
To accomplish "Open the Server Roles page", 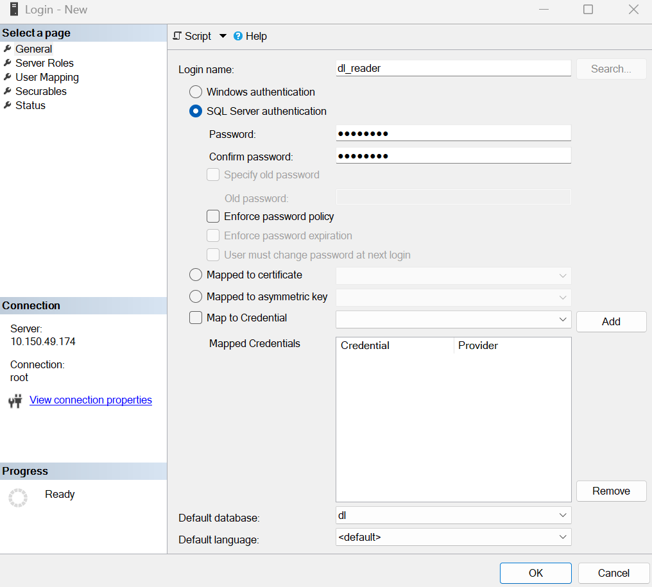I will [44, 63].
